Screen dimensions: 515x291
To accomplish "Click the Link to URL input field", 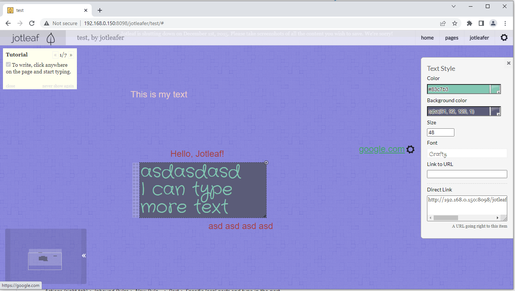I will pyautogui.click(x=467, y=174).
